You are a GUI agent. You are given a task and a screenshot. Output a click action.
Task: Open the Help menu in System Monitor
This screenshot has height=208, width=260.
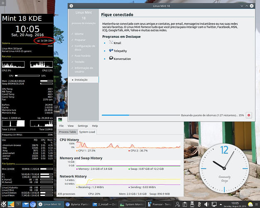95,126
